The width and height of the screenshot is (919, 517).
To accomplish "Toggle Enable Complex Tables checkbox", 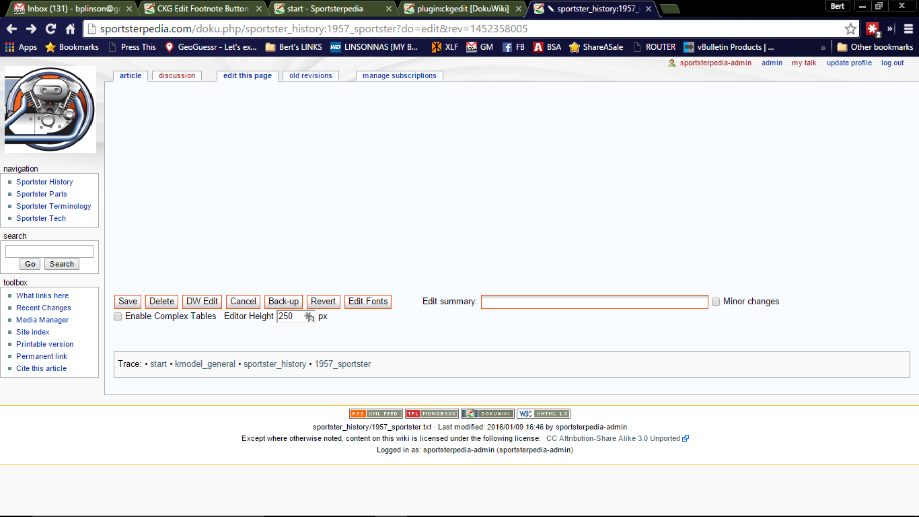I will [x=118, y=316].
